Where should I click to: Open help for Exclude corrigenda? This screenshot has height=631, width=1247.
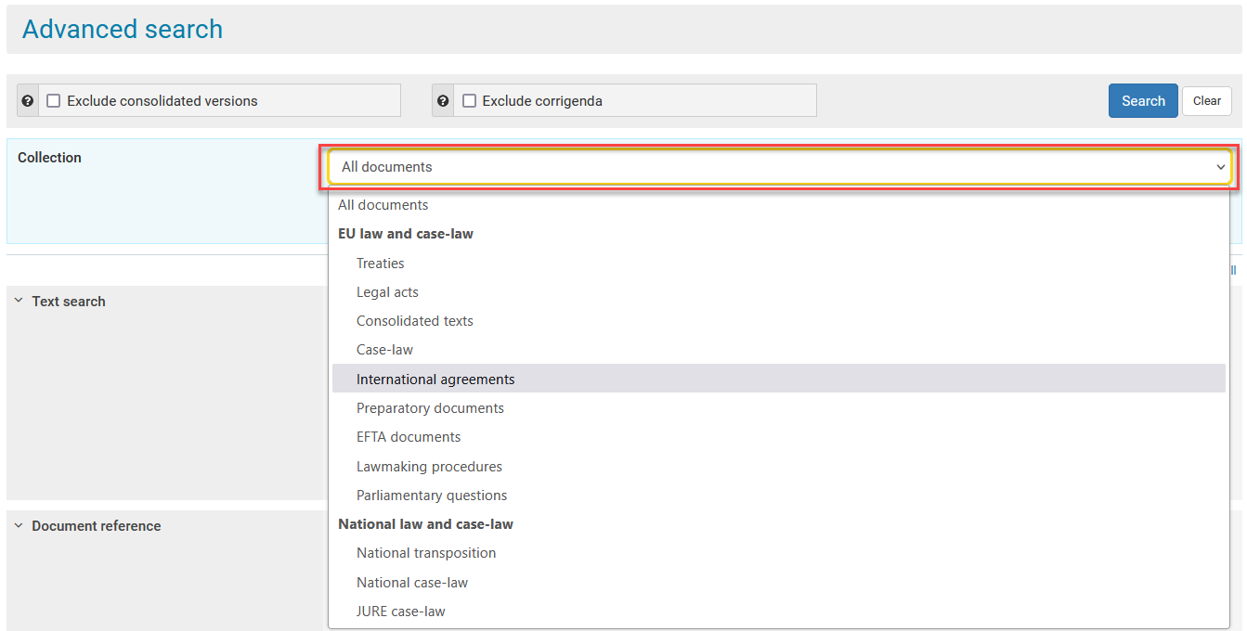click(443, 101)
